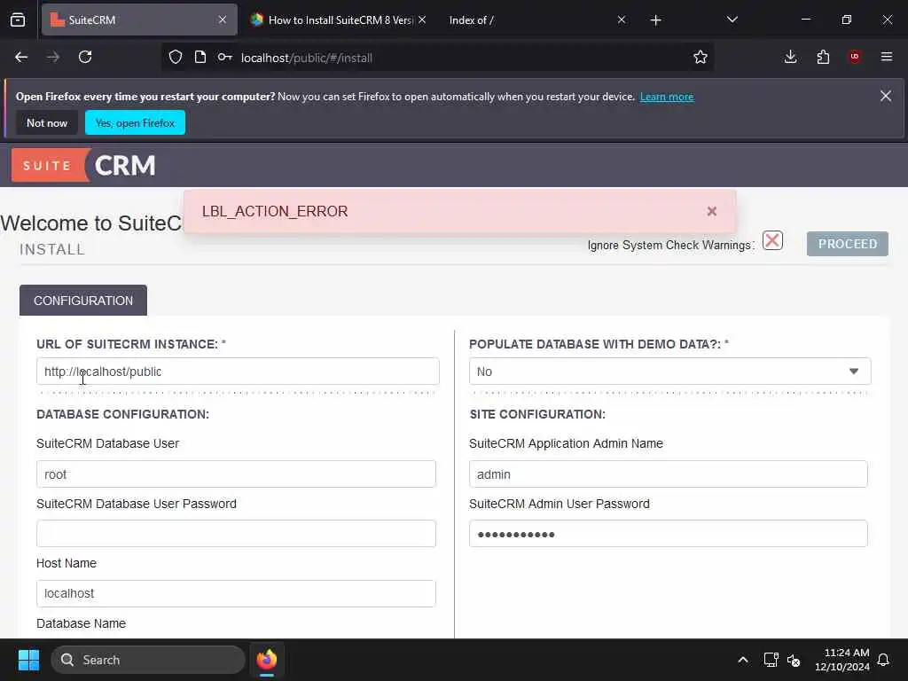Image resolution: width=908 pixels, height=681 pixels.
Task: Open the shield tracking protection icon
Action: click(x=176, y=57)
